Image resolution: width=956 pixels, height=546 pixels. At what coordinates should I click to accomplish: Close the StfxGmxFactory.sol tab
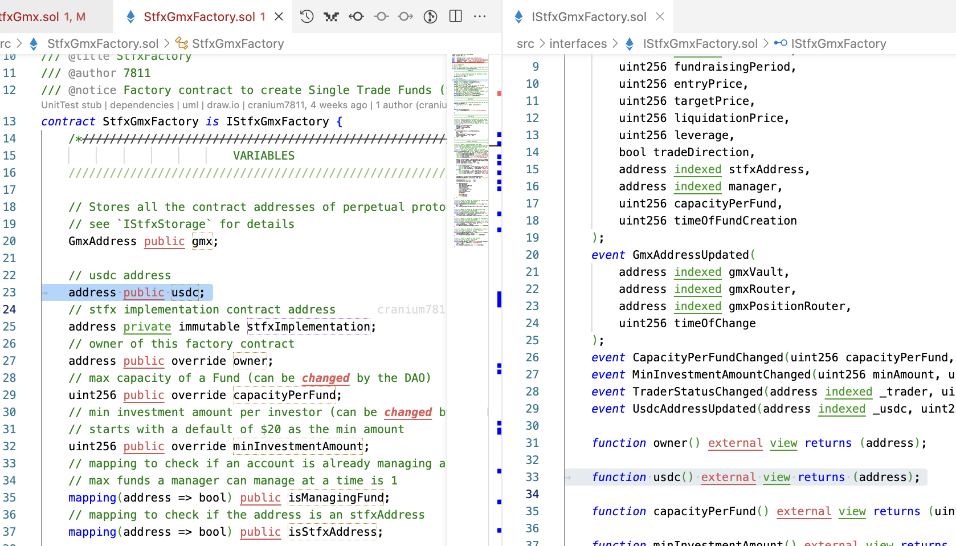pos(279,17)
